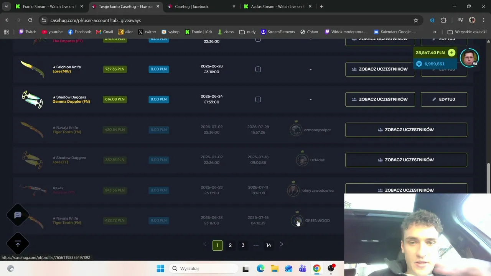491x276 pixels.
Task: Open the Dz14dek winner profile
Action: tap(310, 160)
